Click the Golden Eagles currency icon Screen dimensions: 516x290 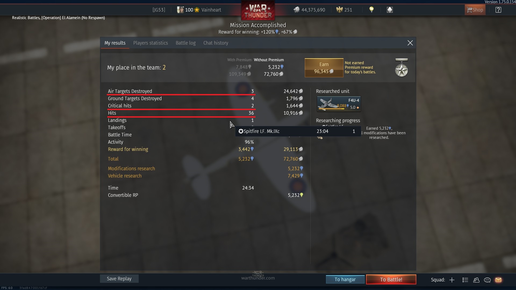[339, 10]
